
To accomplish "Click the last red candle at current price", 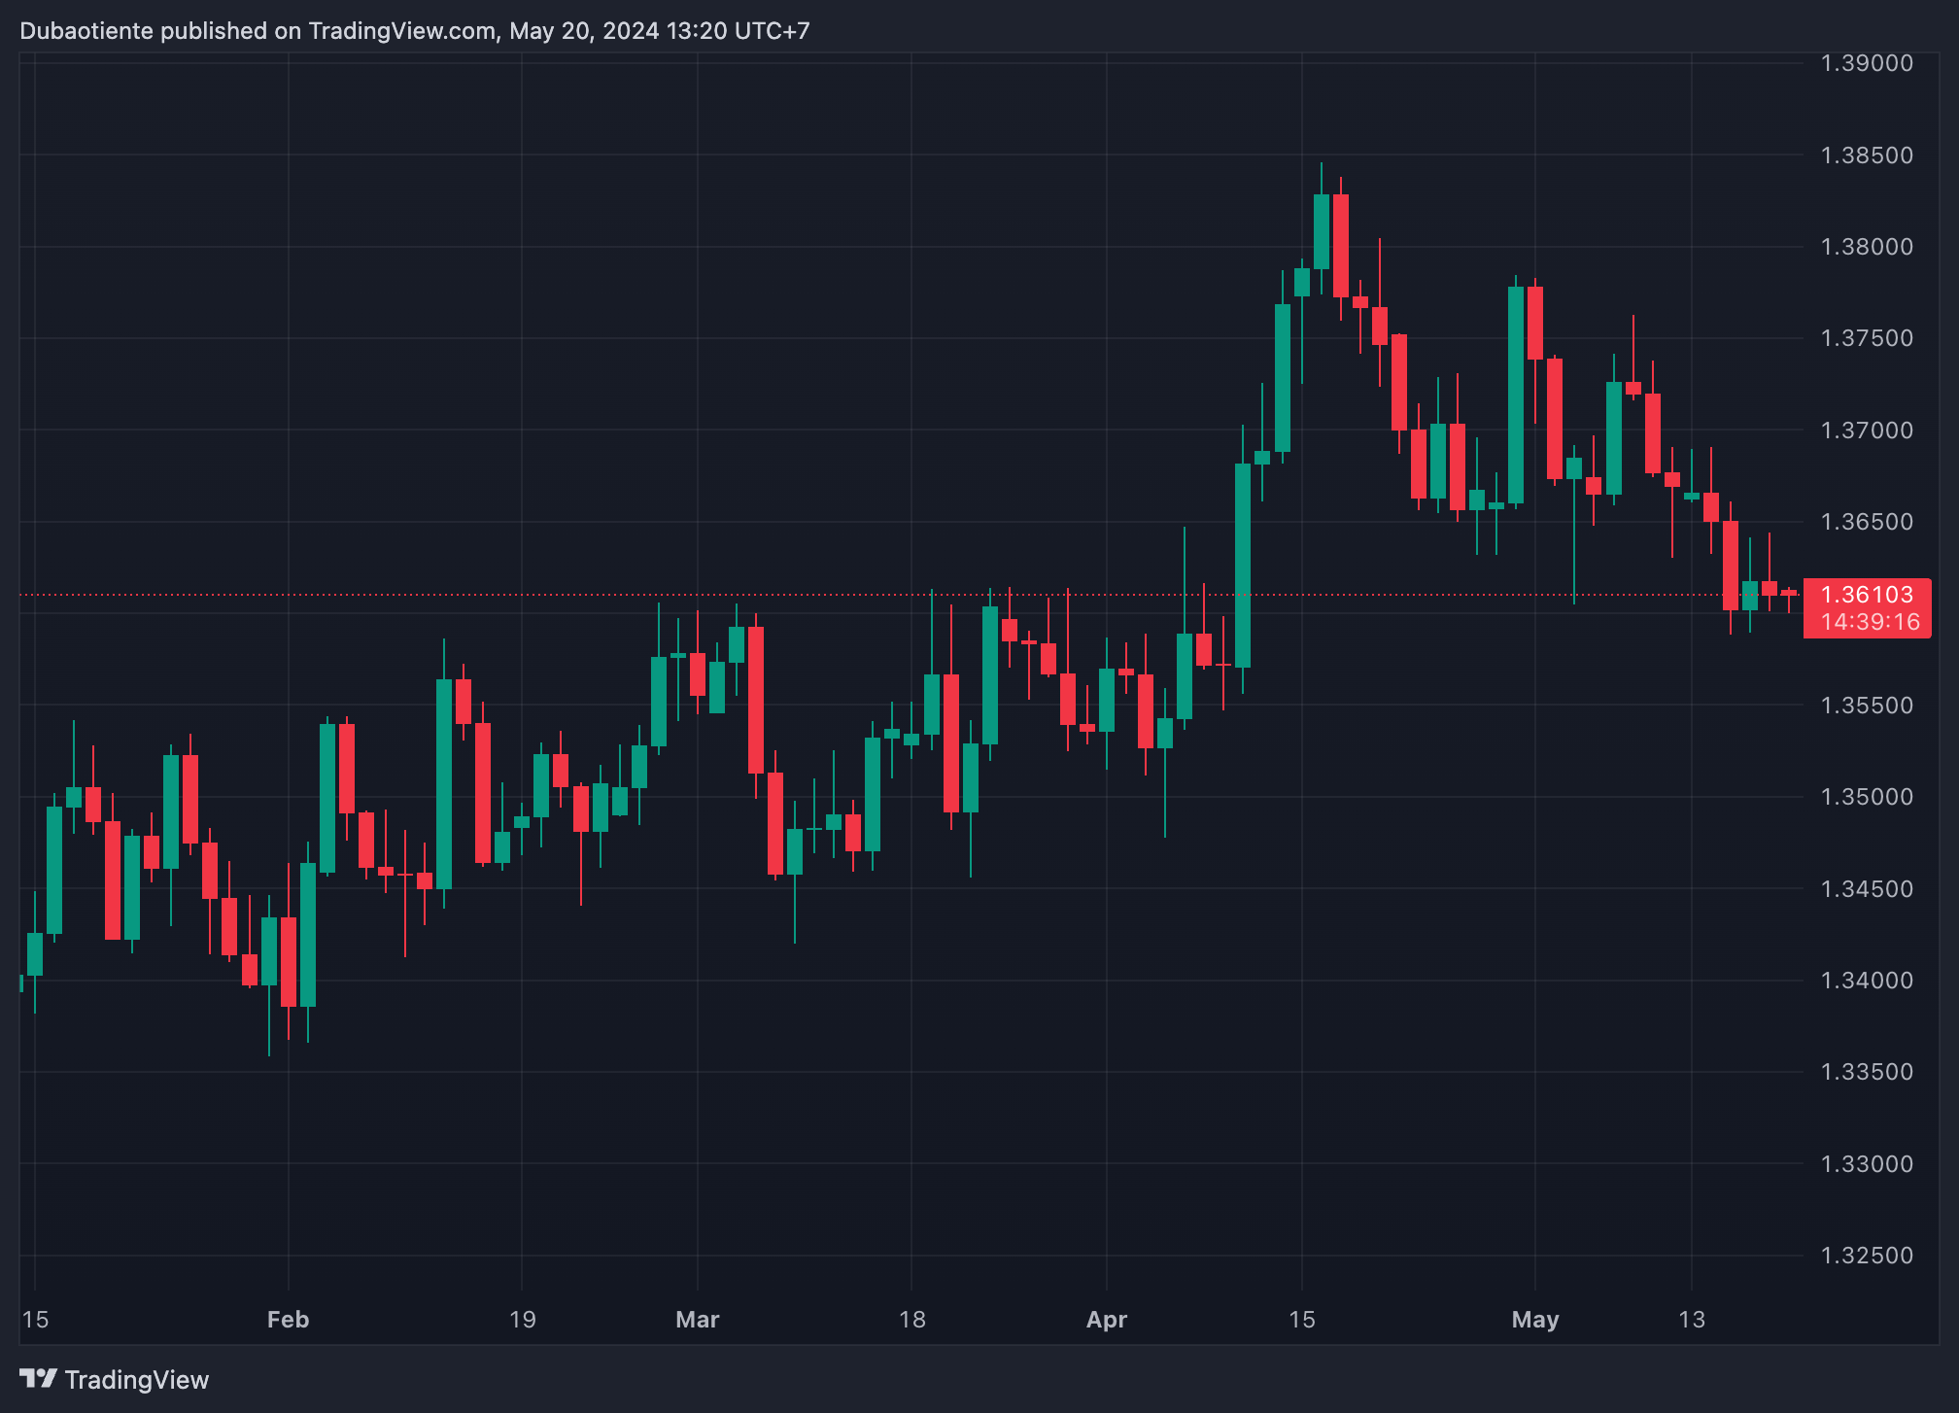I will pos(1789,594).
